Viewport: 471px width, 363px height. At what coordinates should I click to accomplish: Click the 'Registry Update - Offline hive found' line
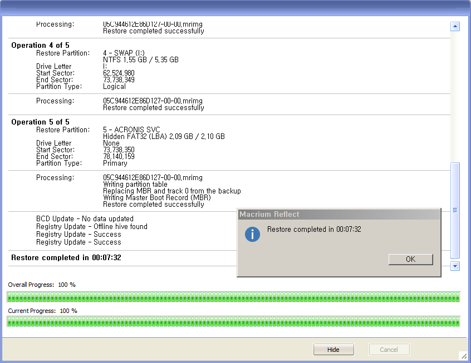(x=92, y=226)
